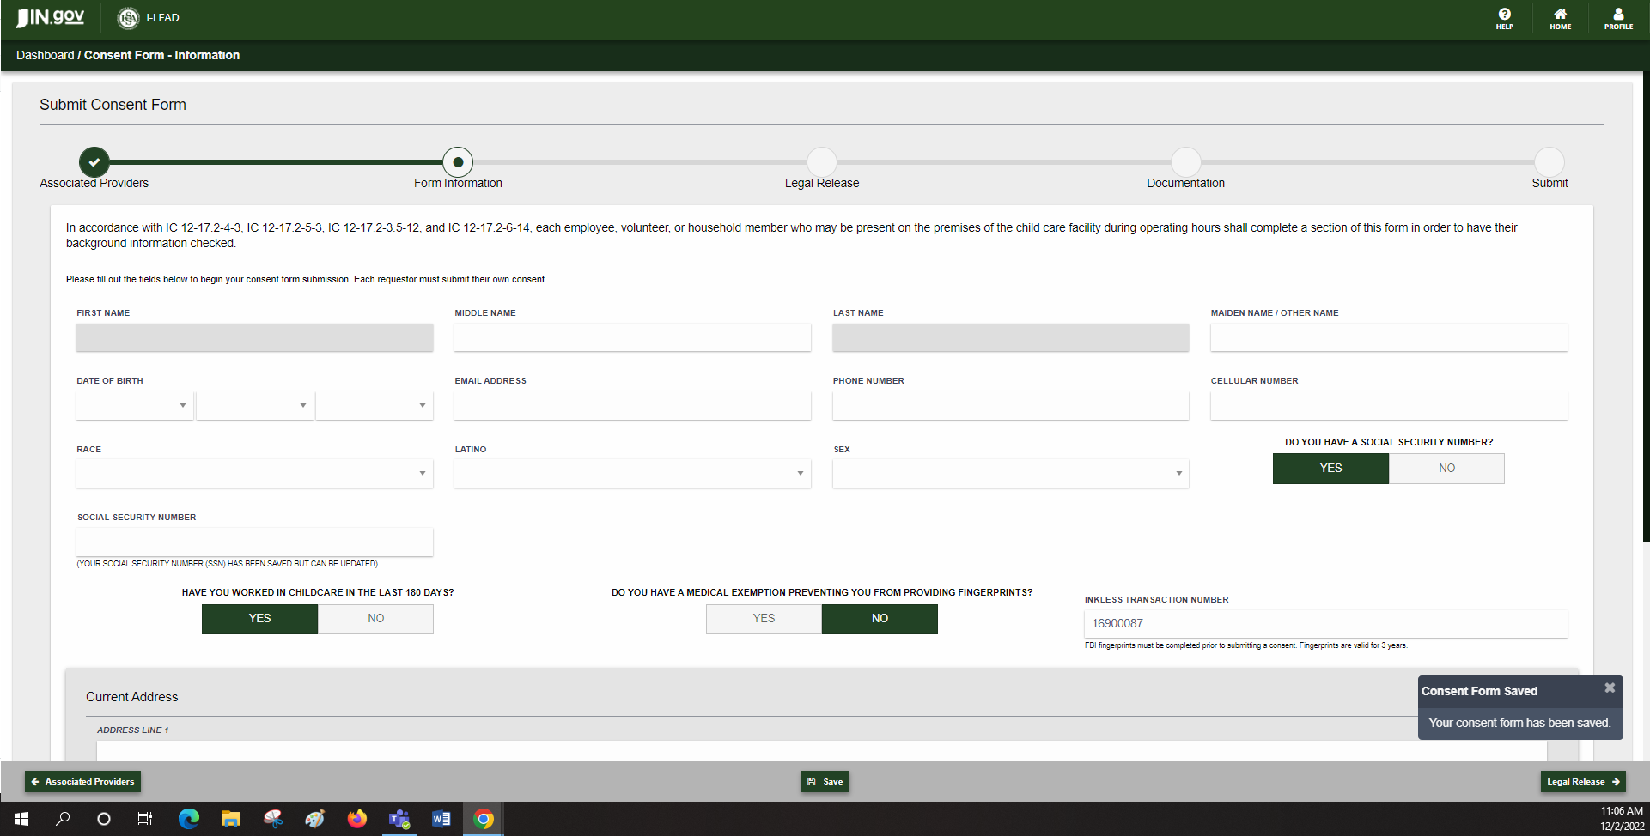Select NO for having a Social Security Number
Image resolution: width=1650 pixels, height=836 pixels.
pos(1446,469)
